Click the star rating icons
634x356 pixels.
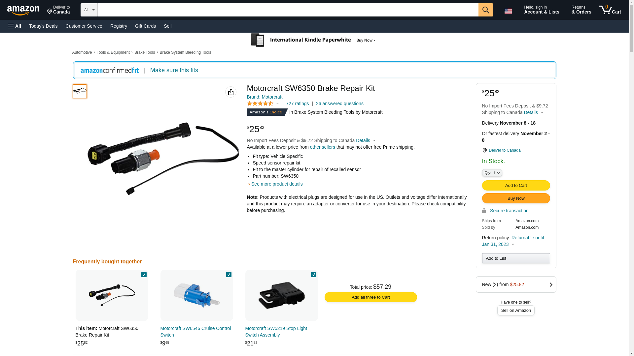(260, 104)
